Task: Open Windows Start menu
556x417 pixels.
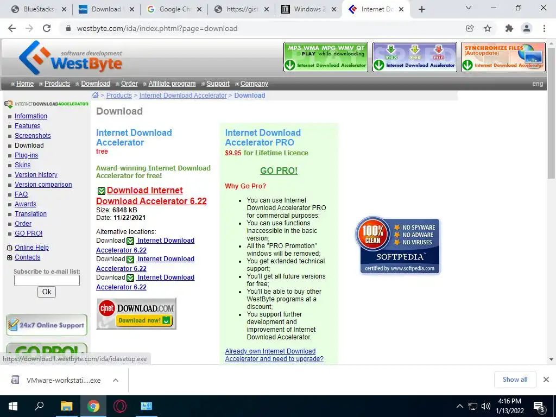Action: point(13,406)
